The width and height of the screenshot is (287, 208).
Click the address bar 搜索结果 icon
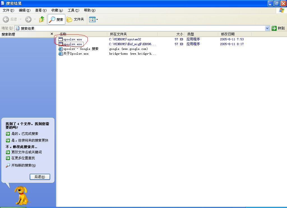[18, 28]
